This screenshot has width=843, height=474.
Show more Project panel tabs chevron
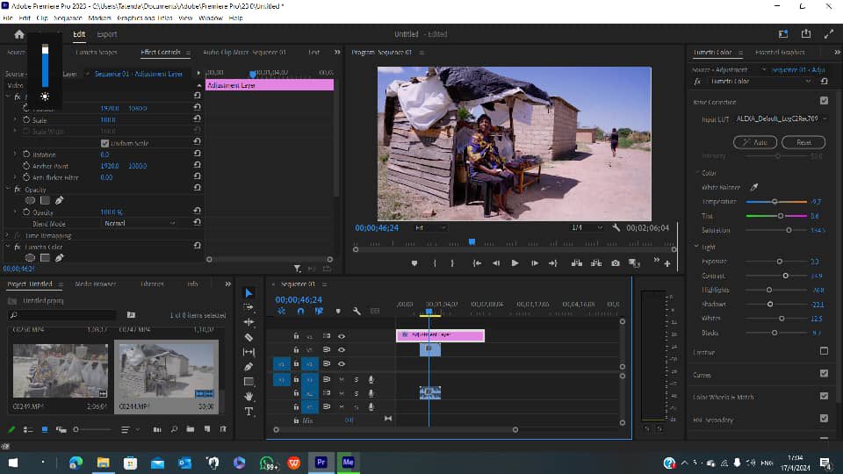[x=228, y=284]
